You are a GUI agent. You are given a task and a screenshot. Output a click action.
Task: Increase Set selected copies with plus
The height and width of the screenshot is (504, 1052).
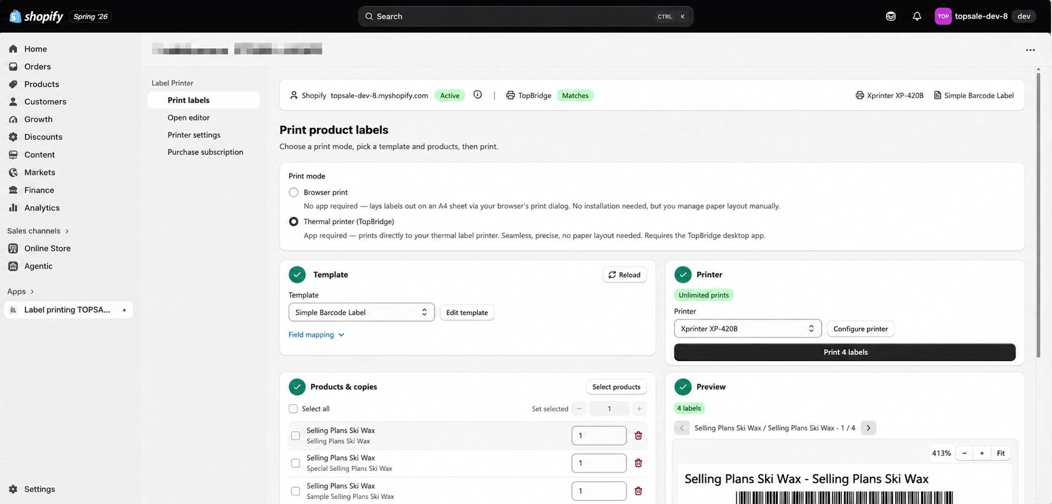click(639, 409)
